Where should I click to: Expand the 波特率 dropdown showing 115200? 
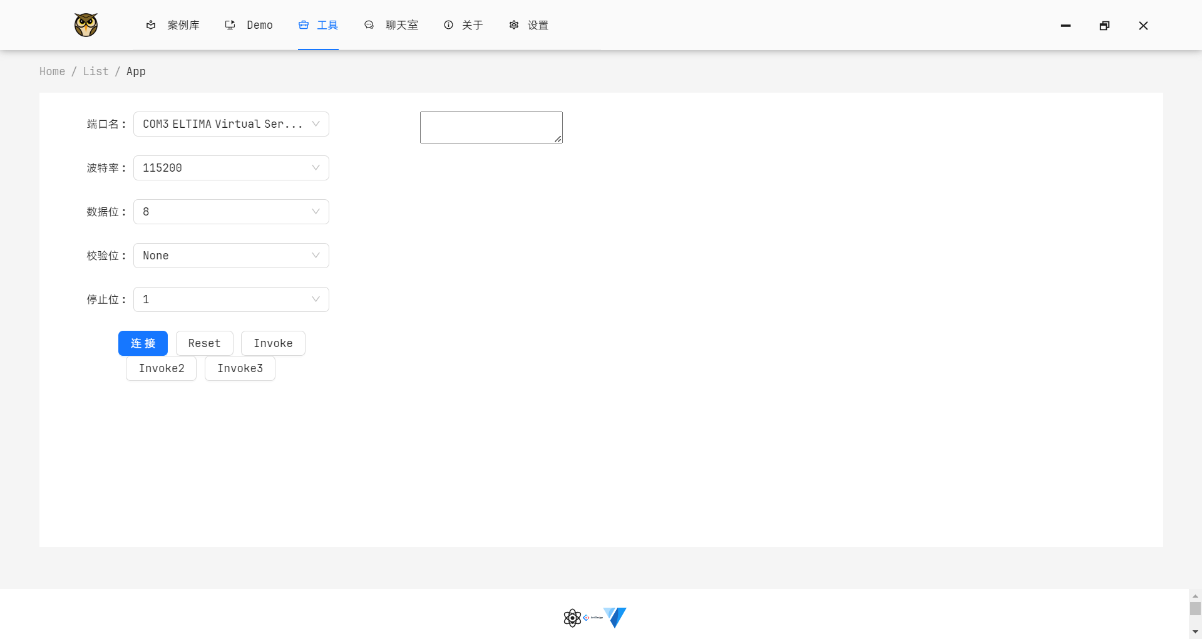(x=230, y=167)
